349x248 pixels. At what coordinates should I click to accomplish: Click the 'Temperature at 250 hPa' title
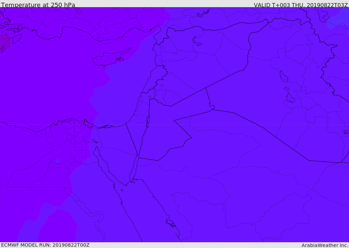pos(38,5)
